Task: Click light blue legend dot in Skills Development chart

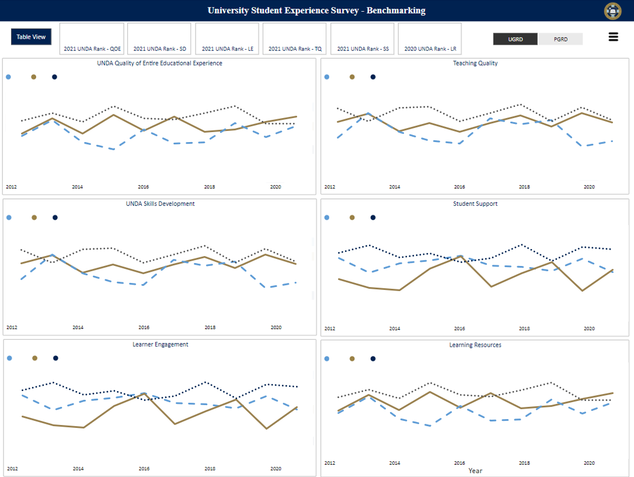Action: coord(9,217)
